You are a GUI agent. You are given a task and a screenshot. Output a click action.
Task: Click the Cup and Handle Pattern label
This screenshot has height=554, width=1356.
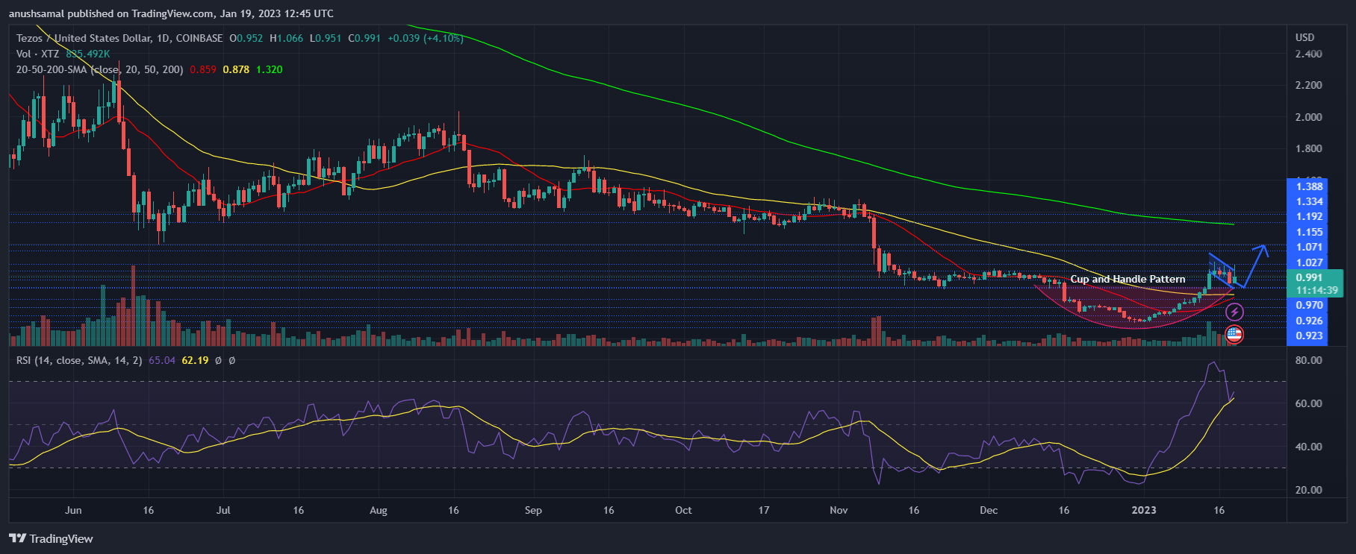click(x=1128, y=279)
